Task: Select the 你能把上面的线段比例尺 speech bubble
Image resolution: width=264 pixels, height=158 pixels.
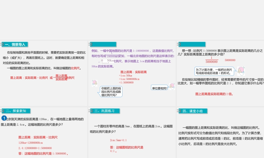Action: point(112,91)
